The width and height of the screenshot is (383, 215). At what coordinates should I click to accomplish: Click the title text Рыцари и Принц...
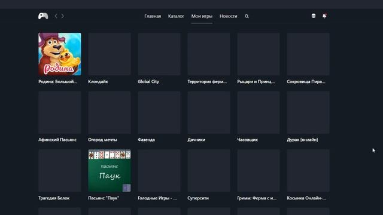pyautogui.click(x=256, y=82)
